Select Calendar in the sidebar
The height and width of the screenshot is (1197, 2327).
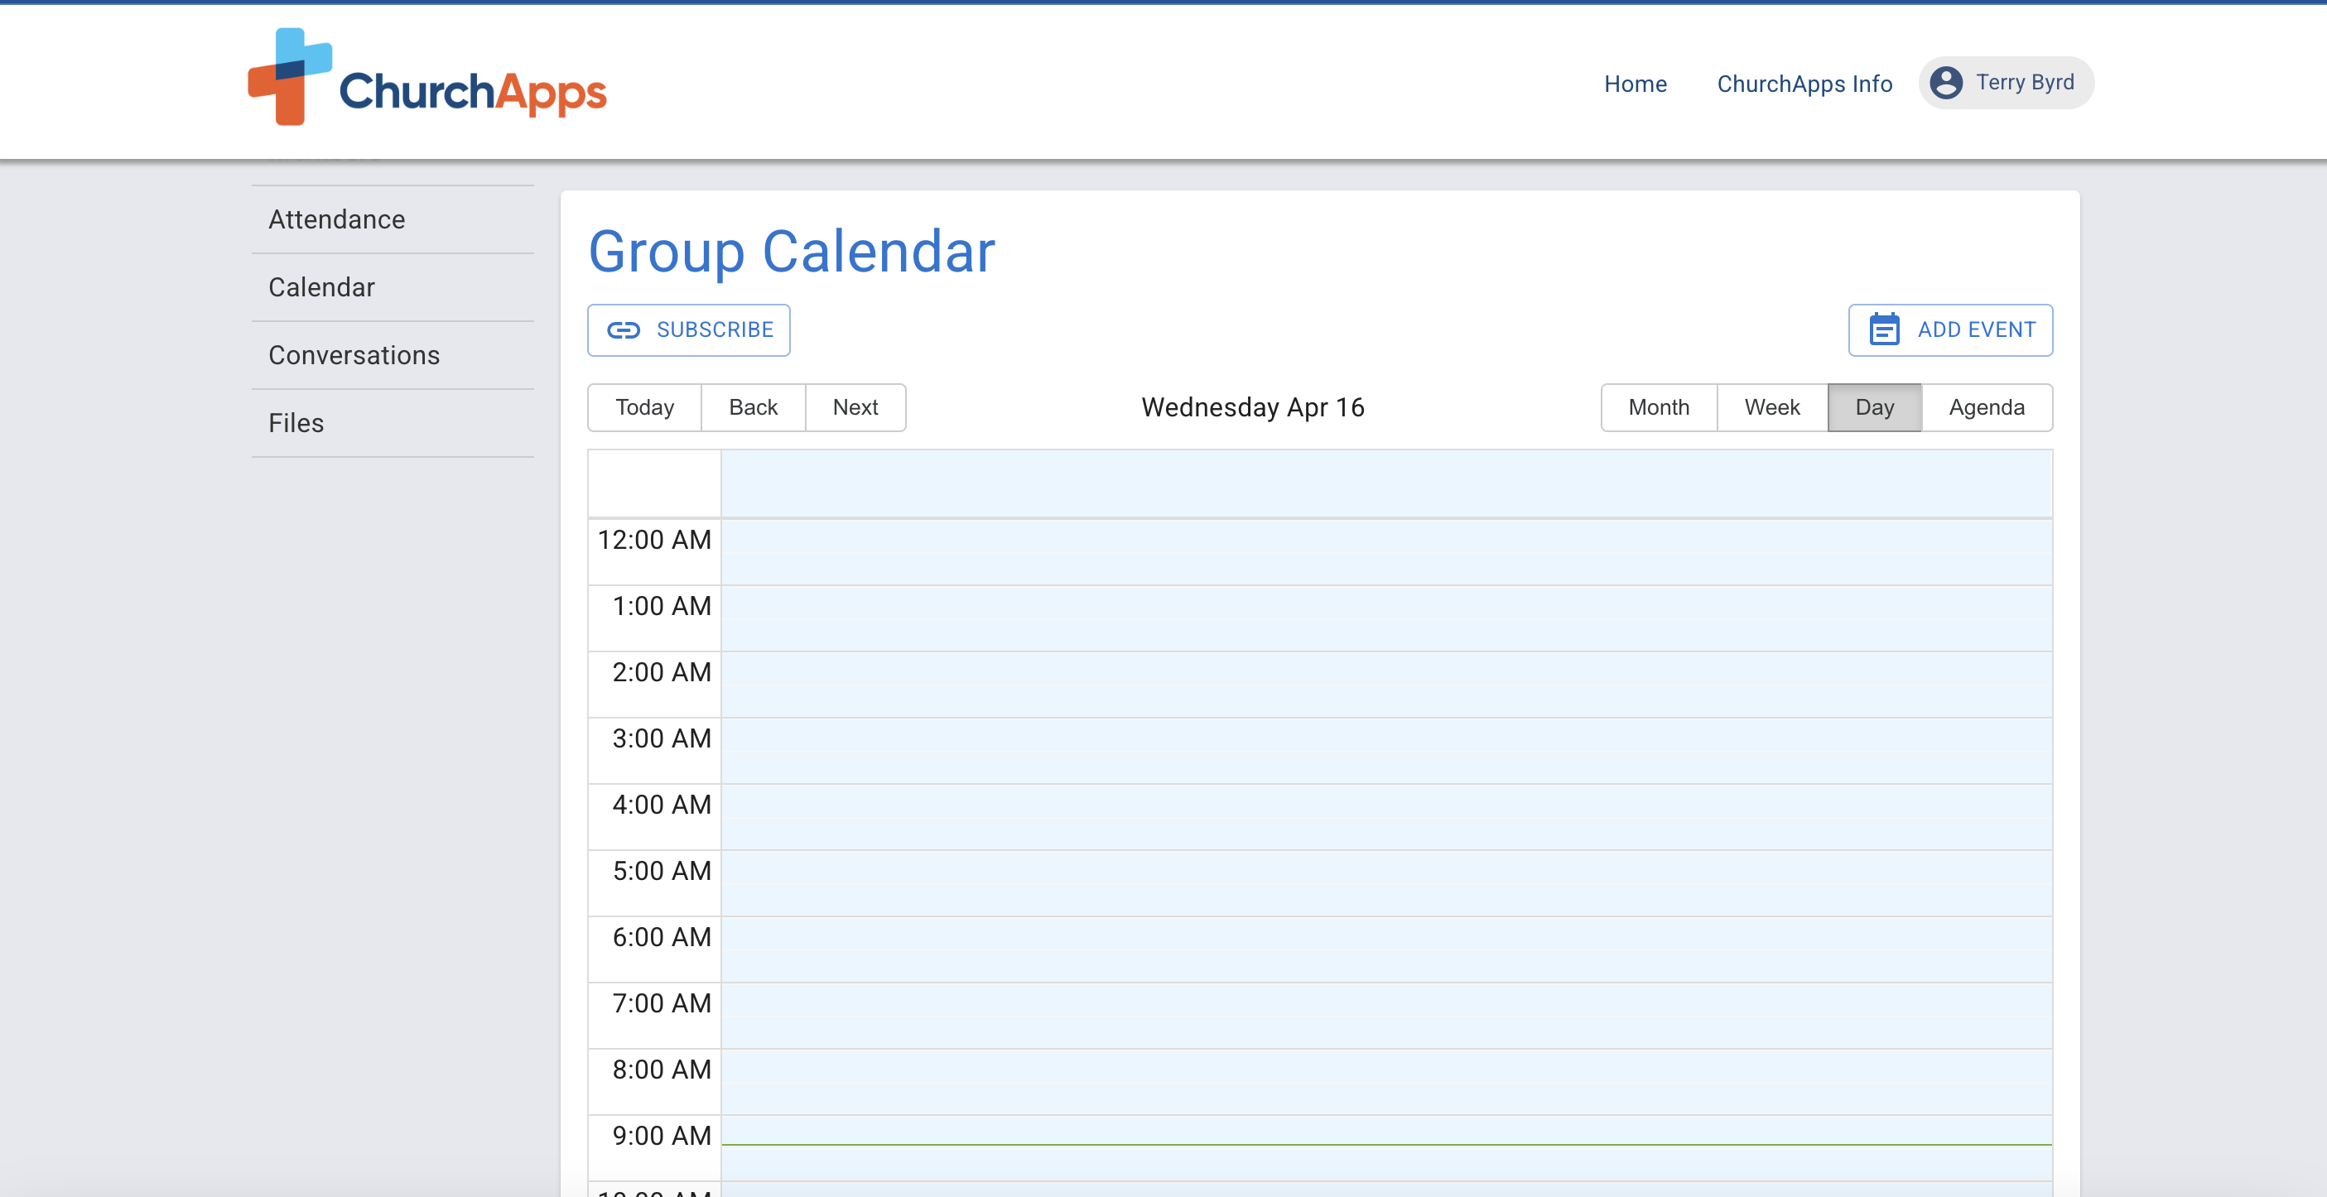click(x=321, y=287)
